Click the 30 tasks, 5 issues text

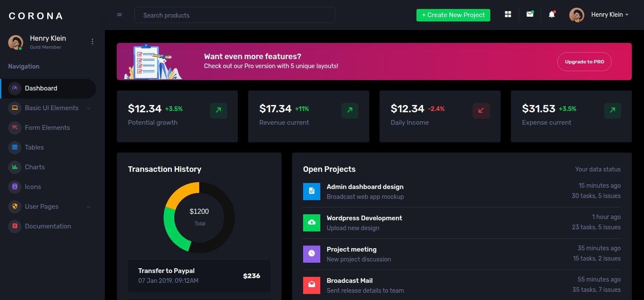click(596, 196)
